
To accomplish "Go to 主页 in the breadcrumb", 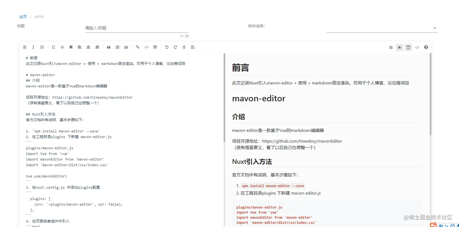I will (23, 17).
